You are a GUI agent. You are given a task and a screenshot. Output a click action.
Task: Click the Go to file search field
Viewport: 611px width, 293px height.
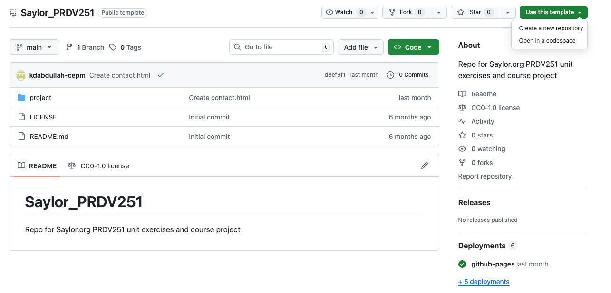coord(281,47)
